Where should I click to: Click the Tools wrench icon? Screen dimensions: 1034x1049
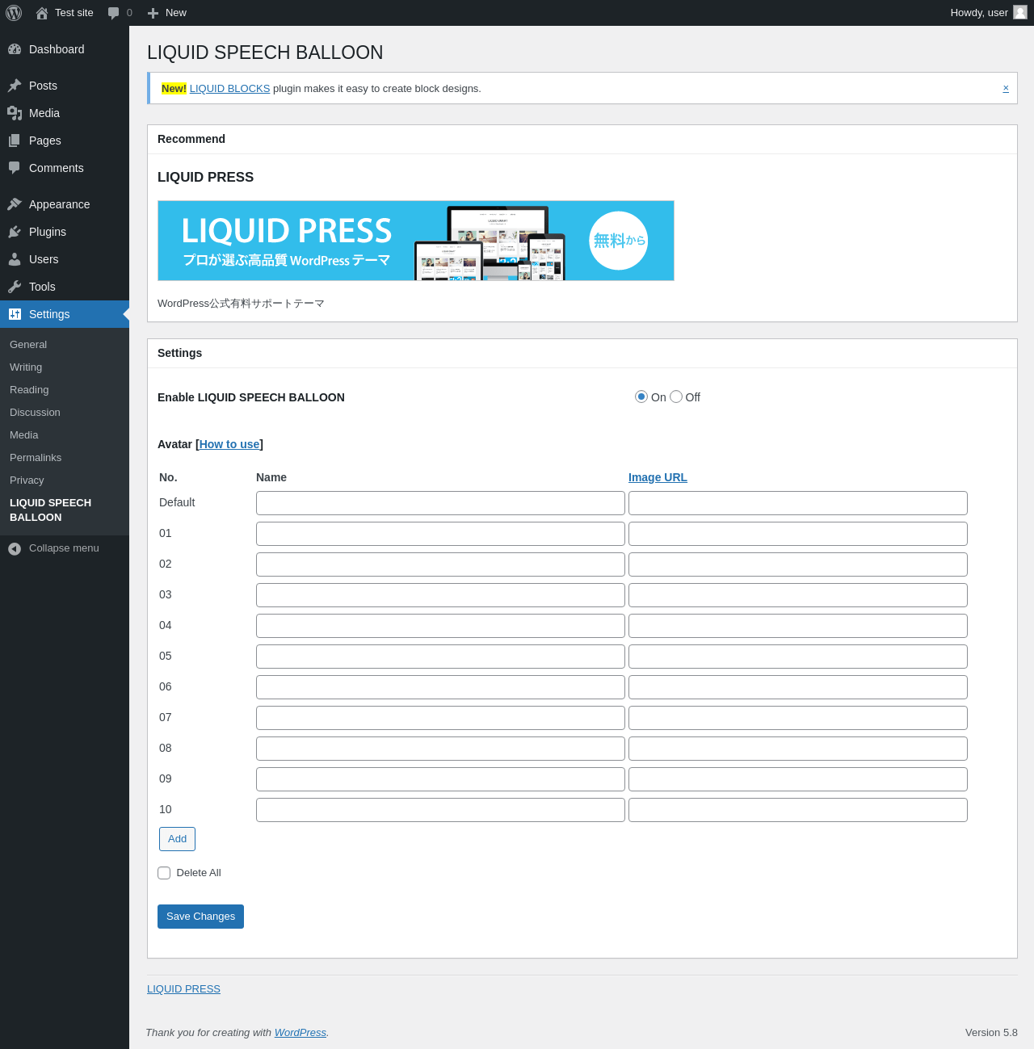pos(15,287)
